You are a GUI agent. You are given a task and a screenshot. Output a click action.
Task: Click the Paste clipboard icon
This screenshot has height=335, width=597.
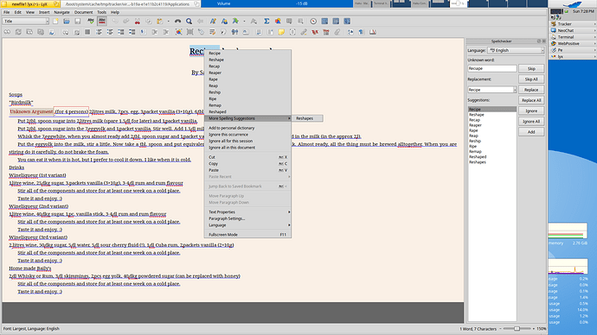(x=160, y=22)
